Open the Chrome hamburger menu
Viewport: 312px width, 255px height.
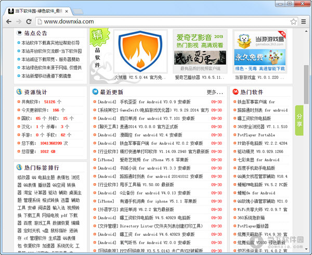[304, 21]
